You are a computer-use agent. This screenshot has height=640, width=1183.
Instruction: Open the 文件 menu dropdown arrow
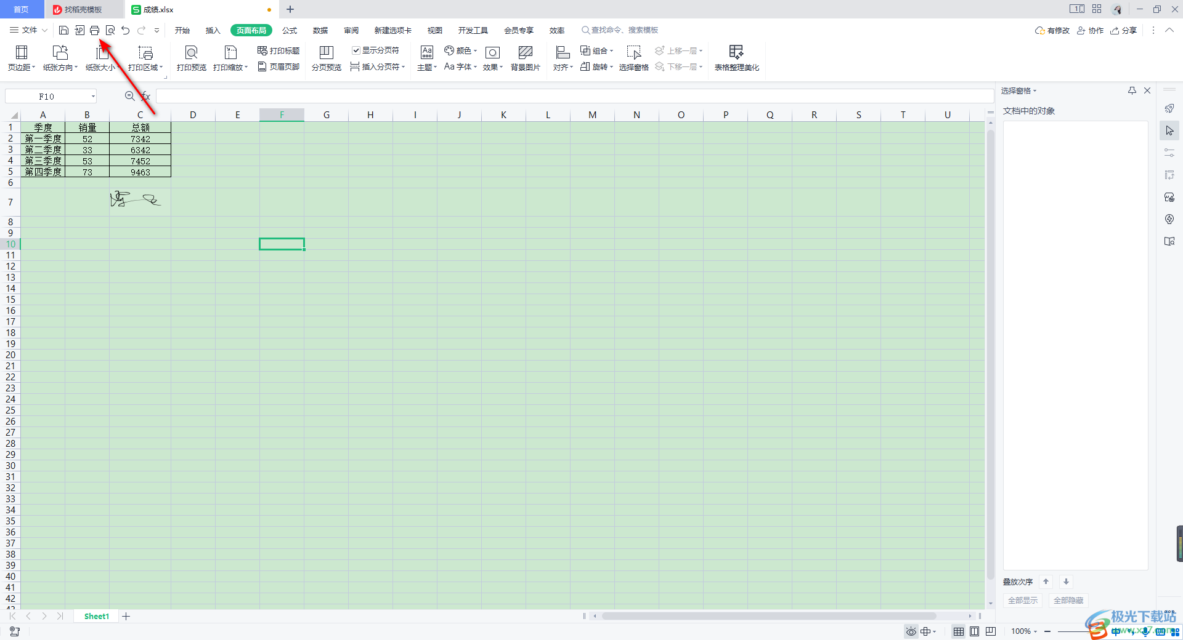tap(44, 30)
